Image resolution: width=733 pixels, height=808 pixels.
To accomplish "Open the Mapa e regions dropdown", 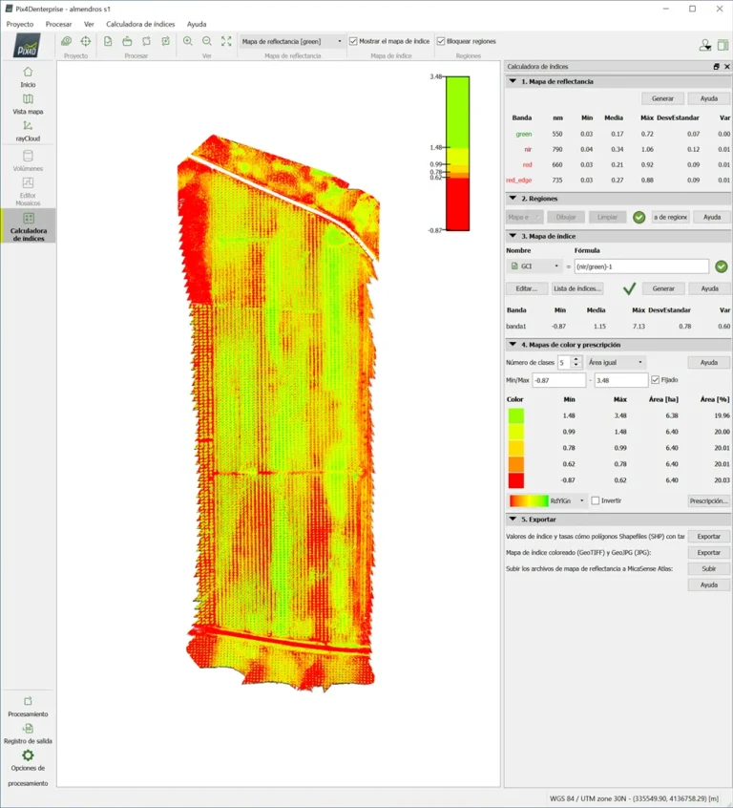I will click(524, 217).
